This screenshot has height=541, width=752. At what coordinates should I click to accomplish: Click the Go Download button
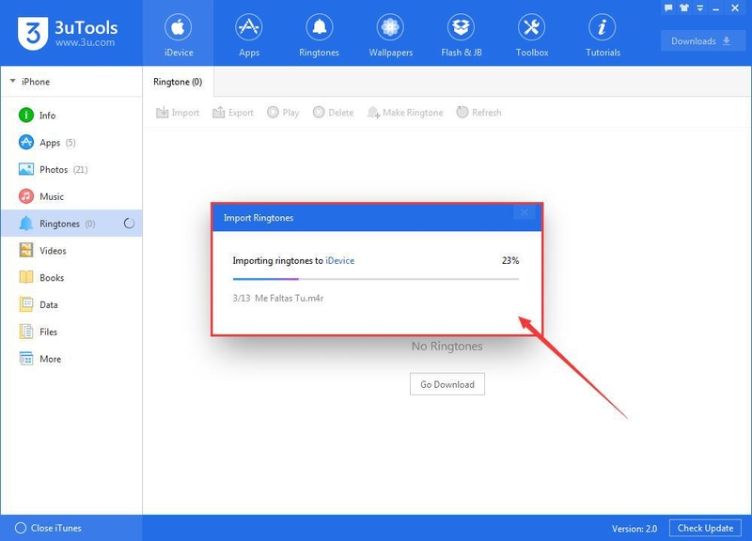coord(447,384)
